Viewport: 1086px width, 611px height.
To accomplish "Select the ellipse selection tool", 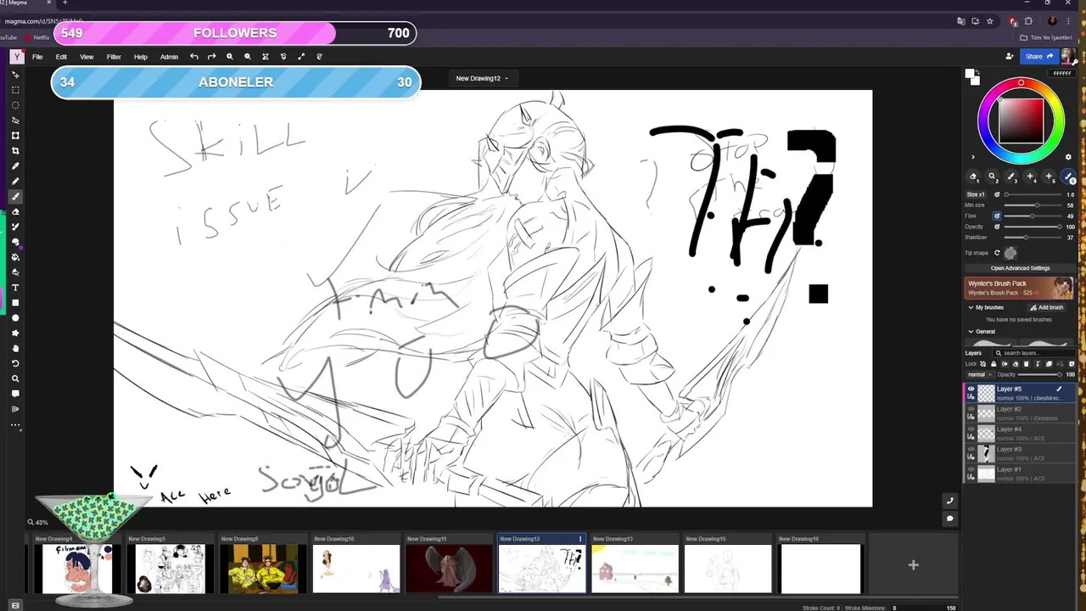I will click(15, 105).
